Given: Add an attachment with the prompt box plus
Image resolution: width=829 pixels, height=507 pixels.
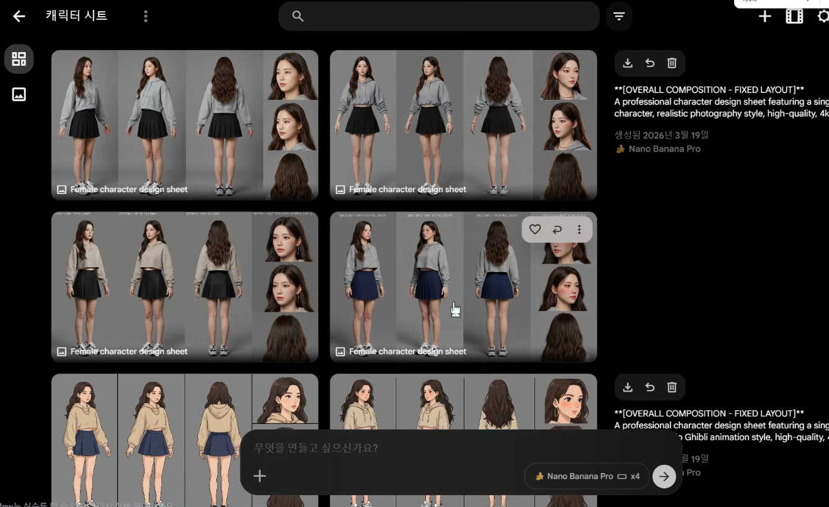Looking at the screenshot, I should point(260,476).
